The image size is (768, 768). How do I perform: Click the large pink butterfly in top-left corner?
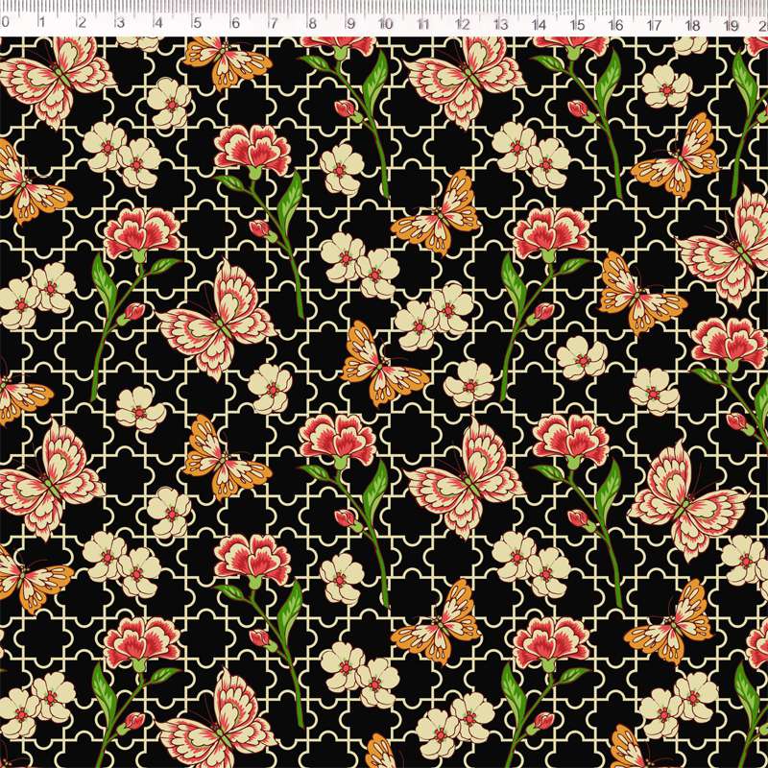point(56,77)
